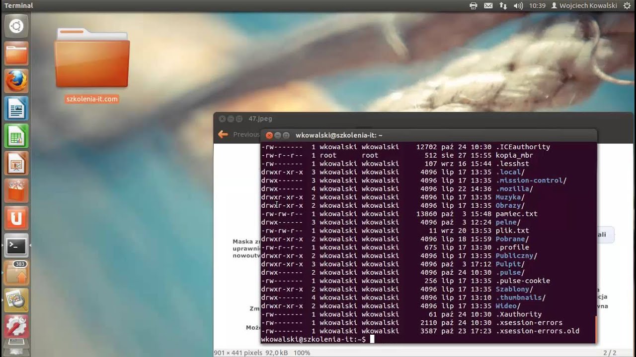Click kopia_mbr in the listing
636x357 pixels.
[x=514, y=155]
